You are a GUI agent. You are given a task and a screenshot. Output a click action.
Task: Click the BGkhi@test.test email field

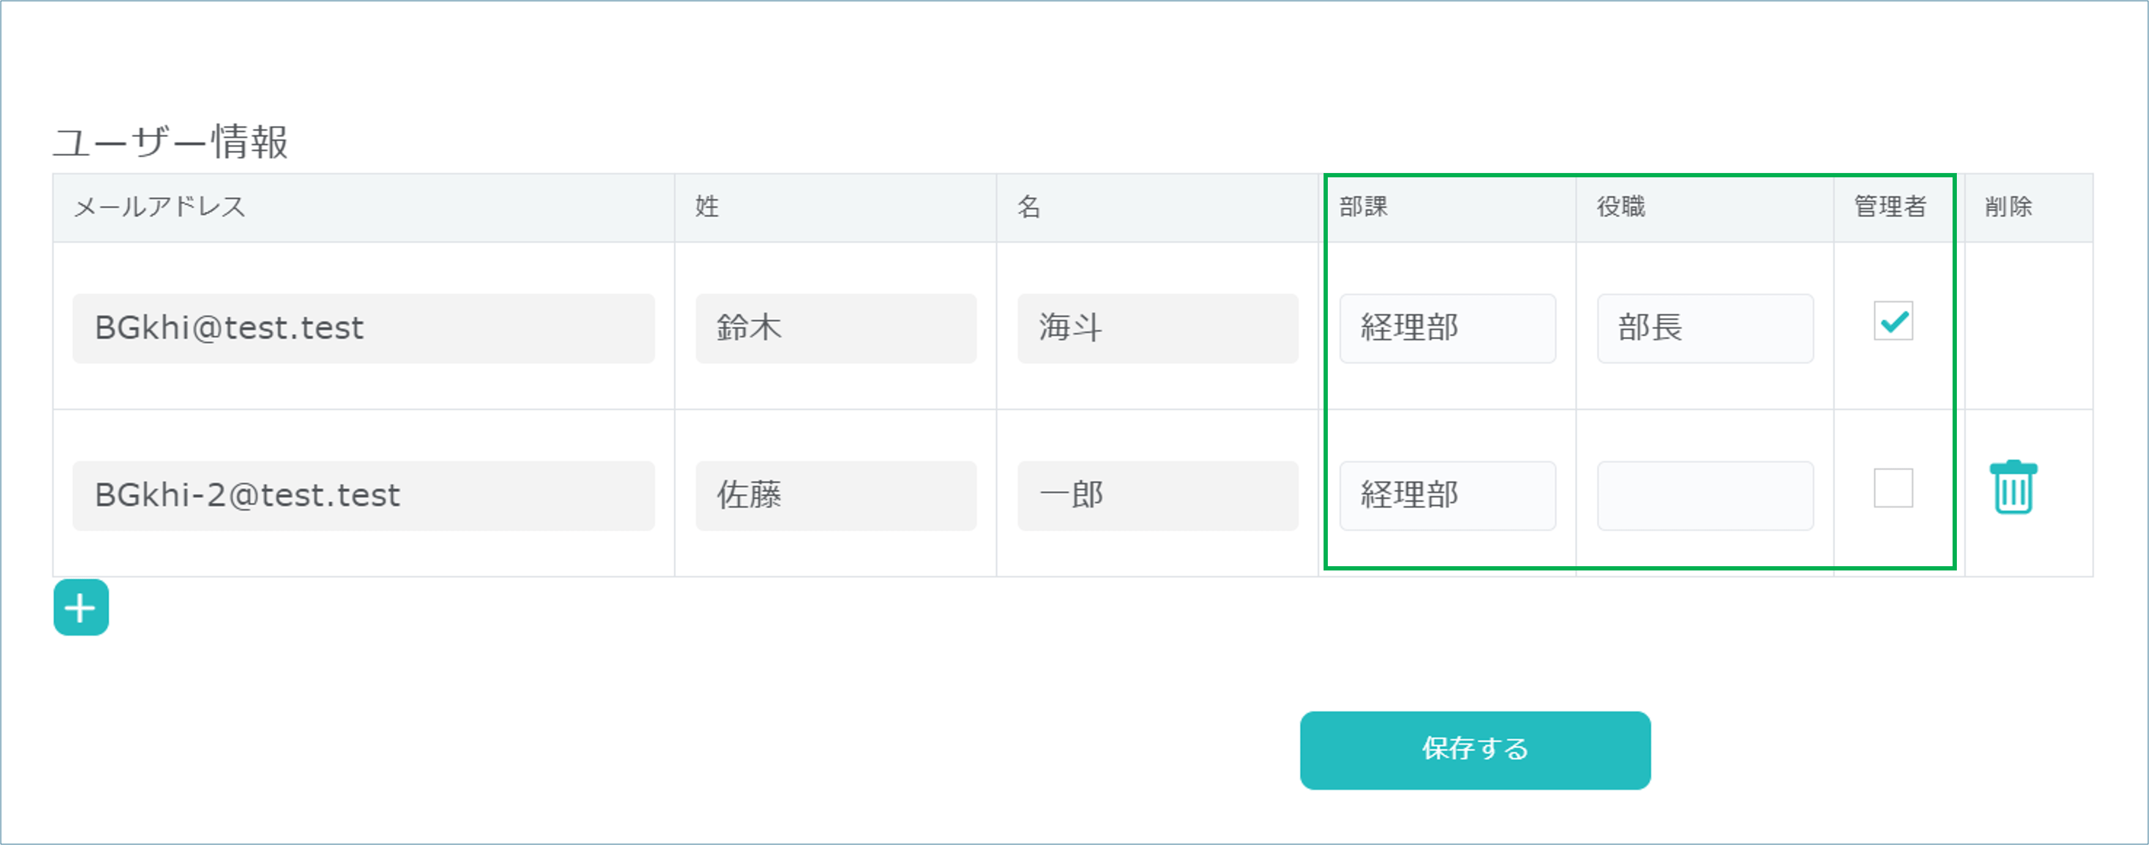(363, 328)
